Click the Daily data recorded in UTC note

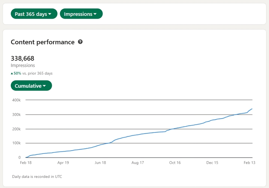[37, 177]
